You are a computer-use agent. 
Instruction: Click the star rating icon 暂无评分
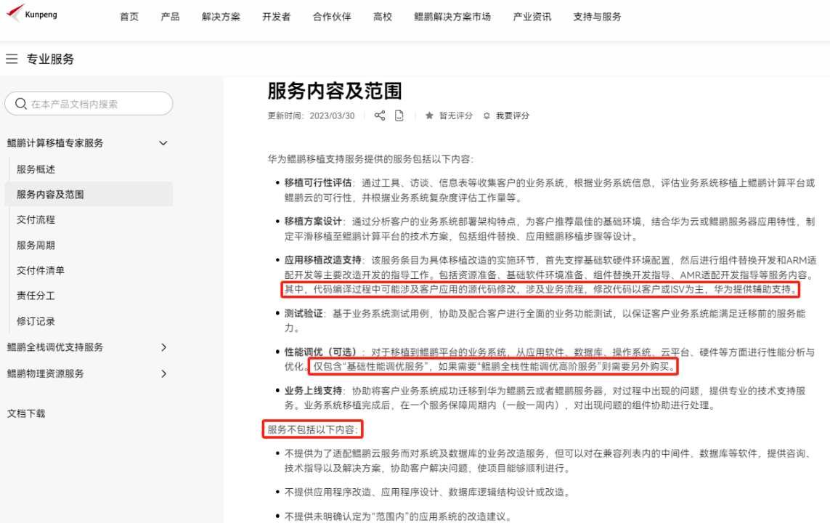click(429, 115)
